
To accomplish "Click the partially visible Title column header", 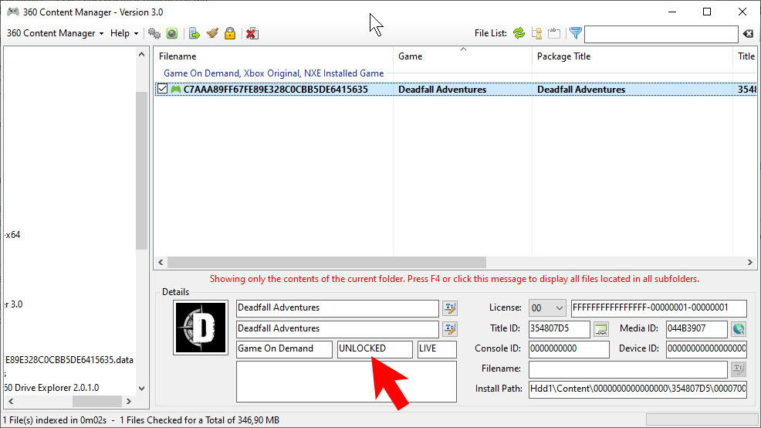I will (x=745, y=56).
